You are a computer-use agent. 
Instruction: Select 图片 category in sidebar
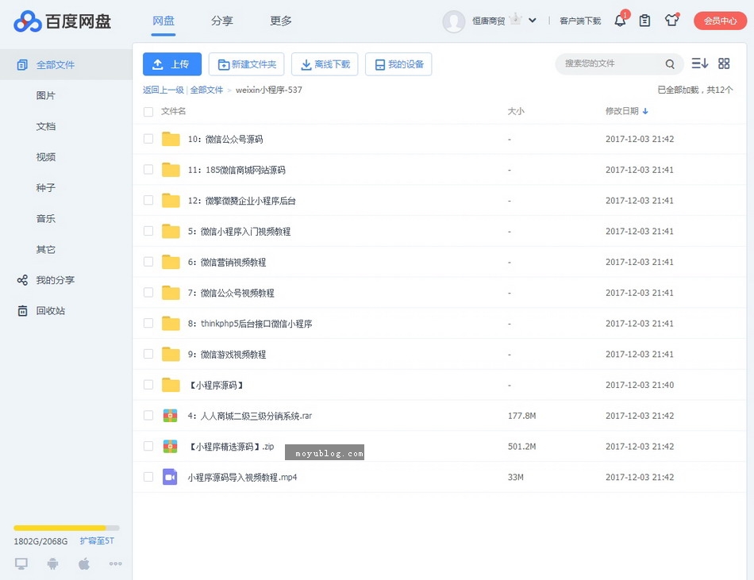tap(46, 96)
